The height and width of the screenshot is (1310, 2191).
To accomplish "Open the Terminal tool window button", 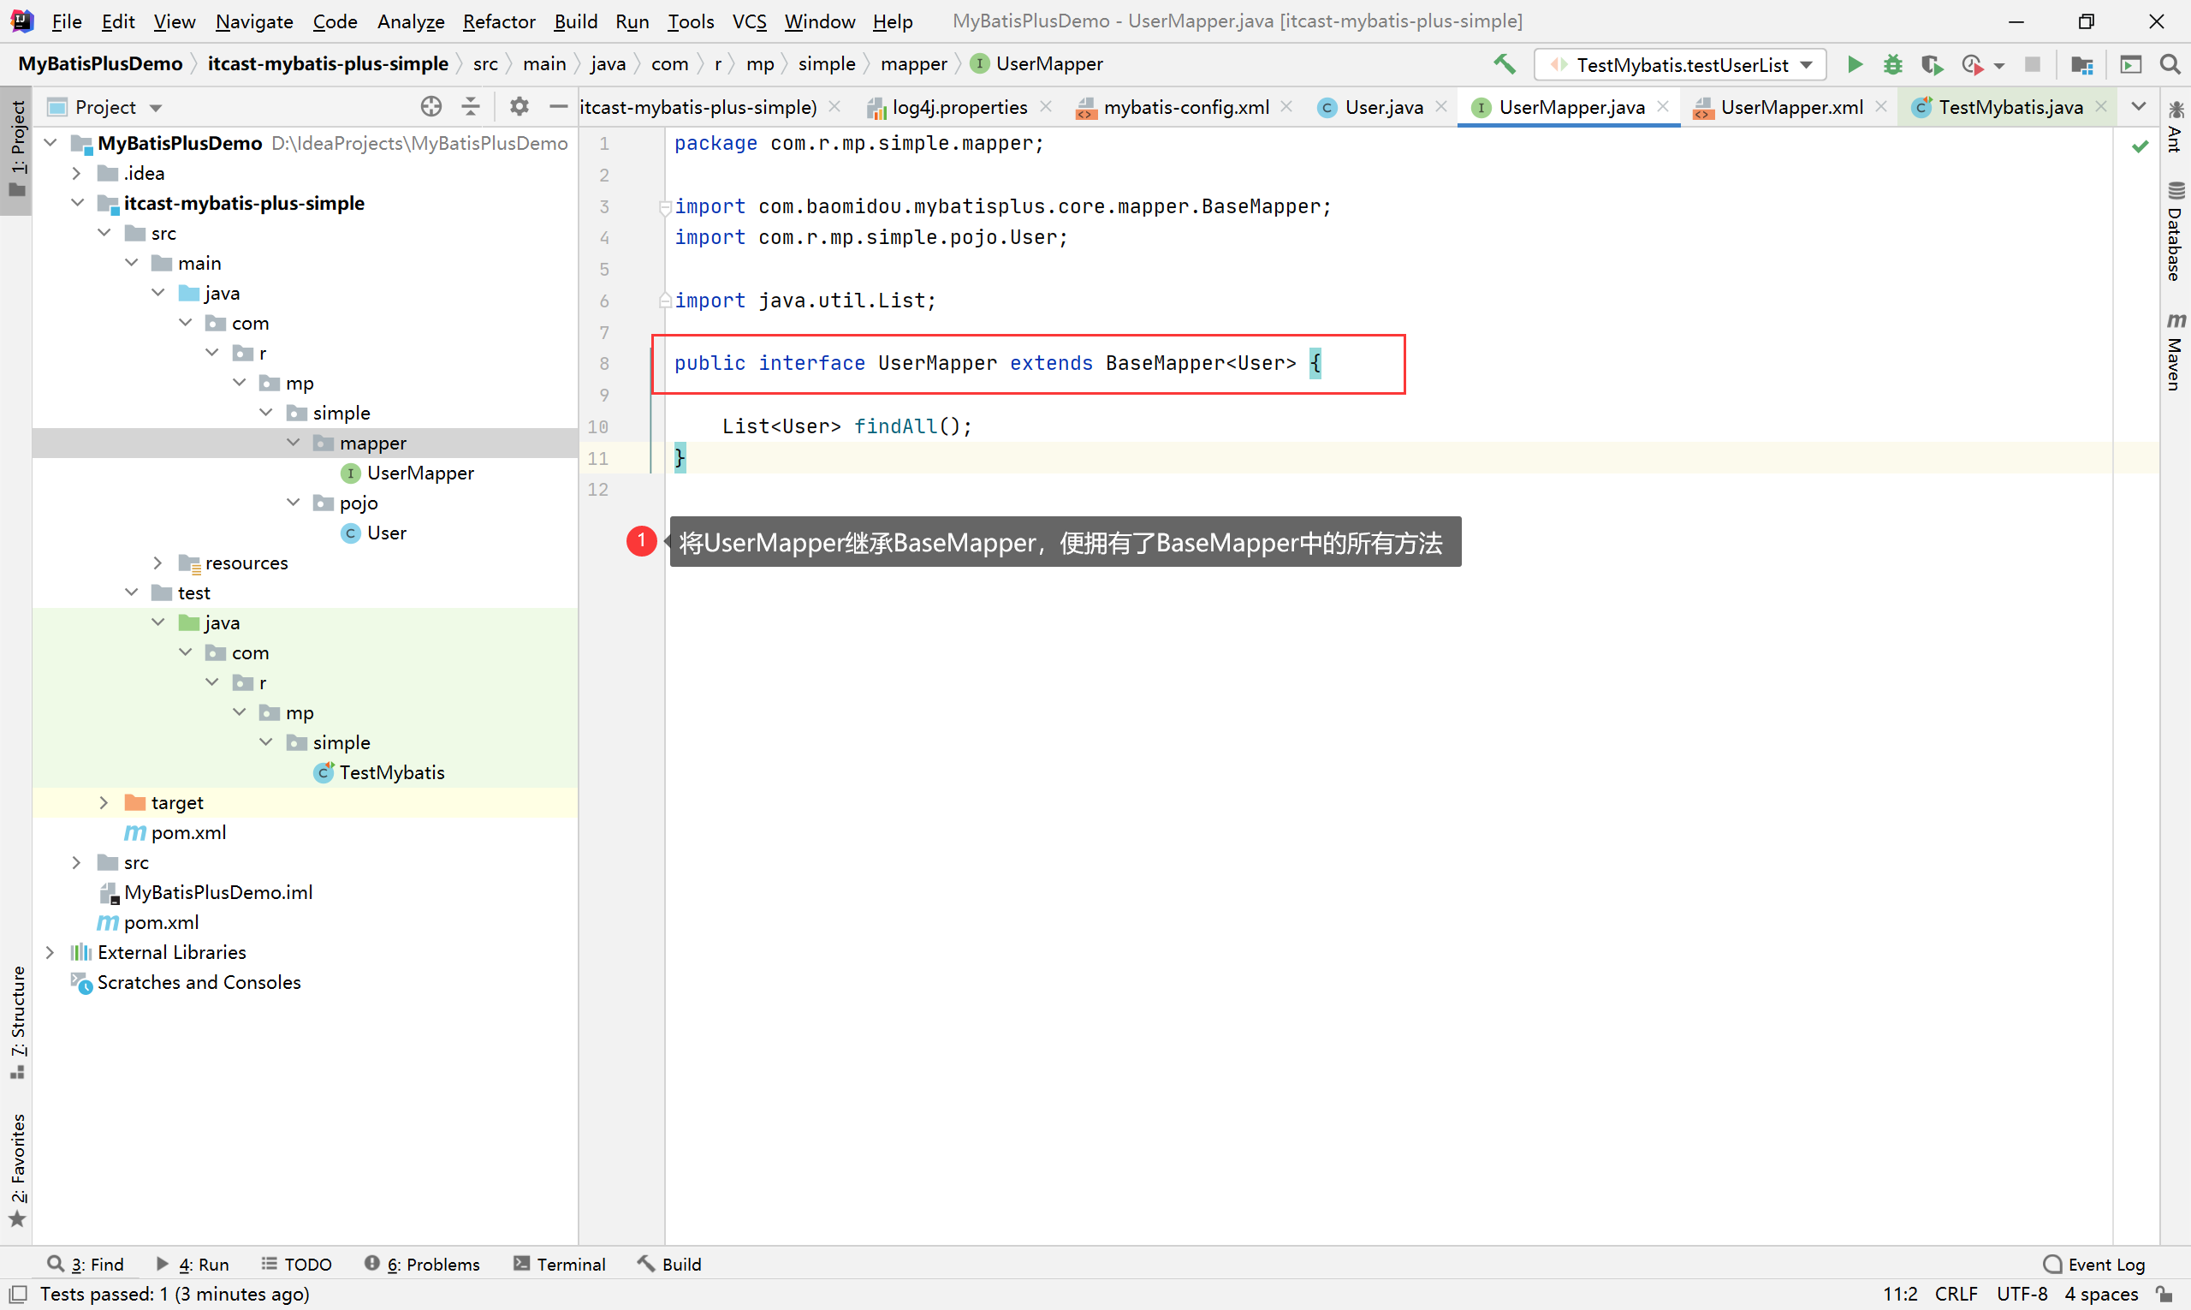I will tap(560, 1264).
